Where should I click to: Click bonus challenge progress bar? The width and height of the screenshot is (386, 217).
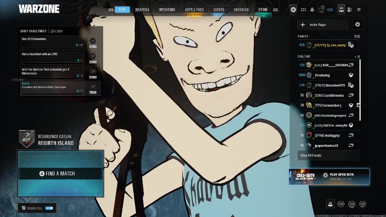click(52, 94)
